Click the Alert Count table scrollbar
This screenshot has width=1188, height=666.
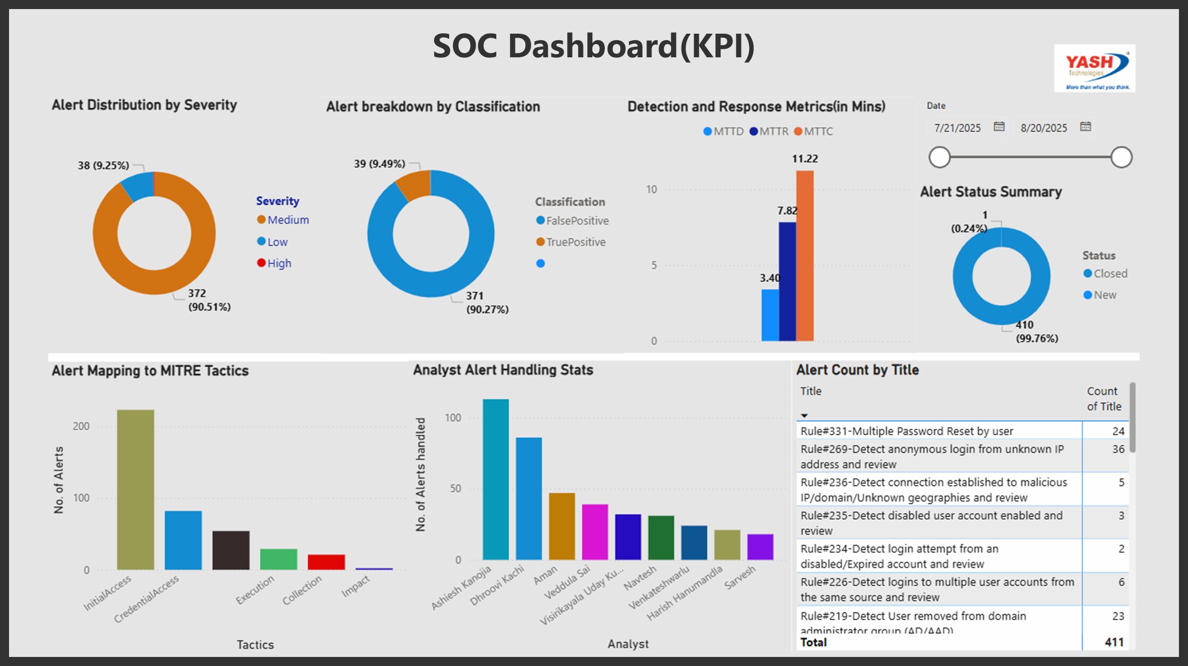coord(1132,418)
